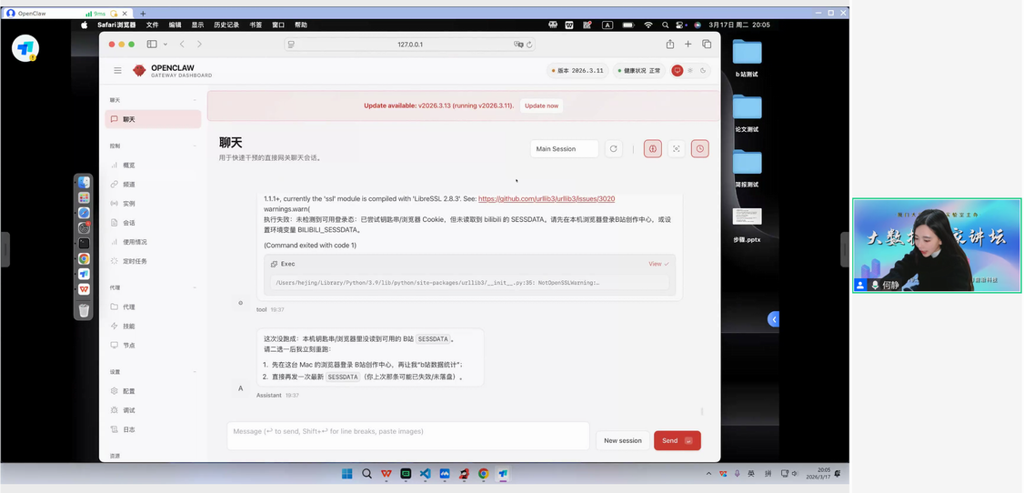
Task: Open the 日志 logs page
Action: [x=128, y=429]
